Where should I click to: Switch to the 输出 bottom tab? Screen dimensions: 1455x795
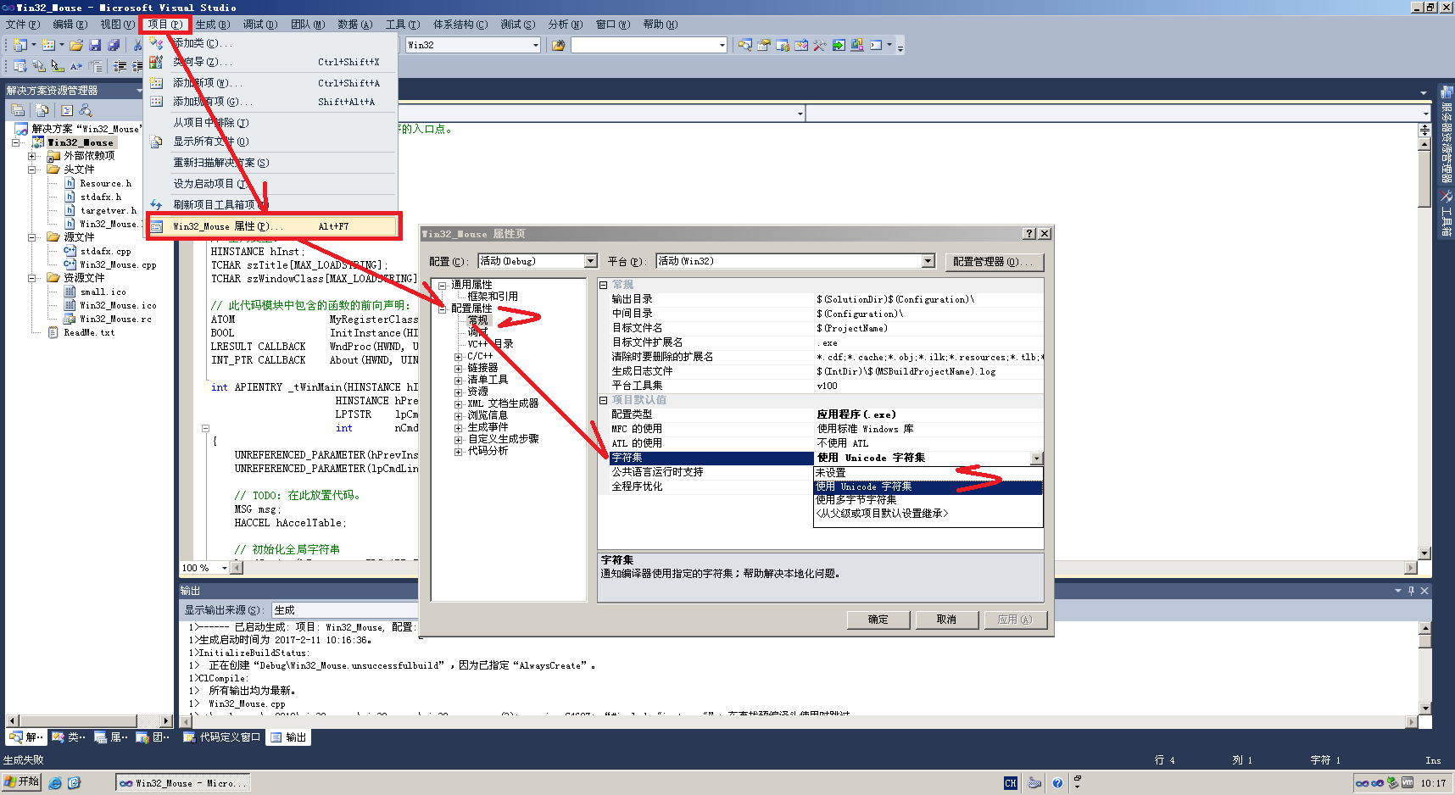click(288, 737)
